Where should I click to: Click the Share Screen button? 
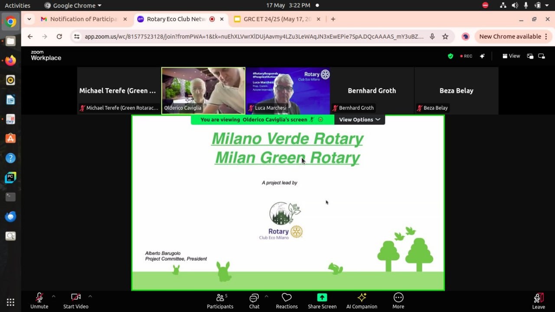(x=322, y=301)
